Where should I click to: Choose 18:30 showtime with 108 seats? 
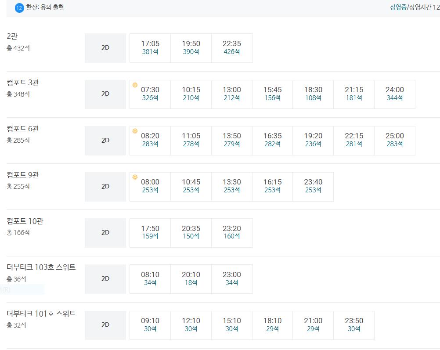tap(313, 94)
